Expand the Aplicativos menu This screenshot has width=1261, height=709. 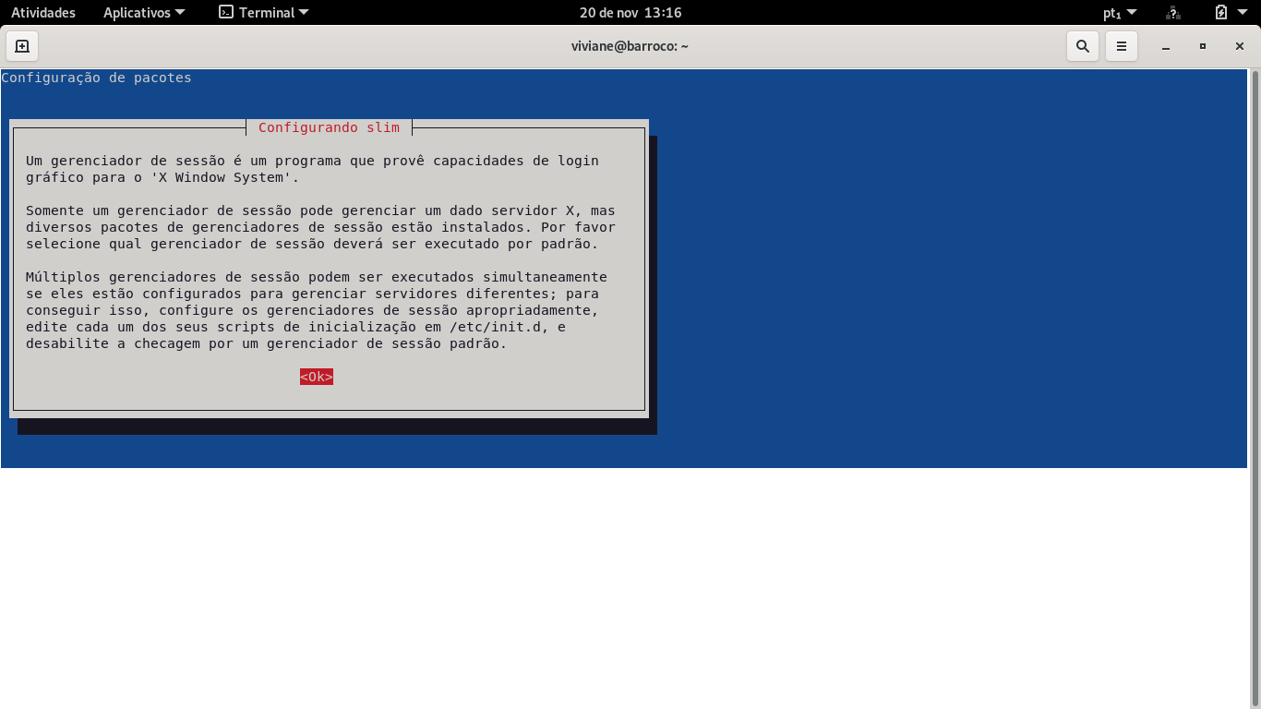(x=143, y=13)
